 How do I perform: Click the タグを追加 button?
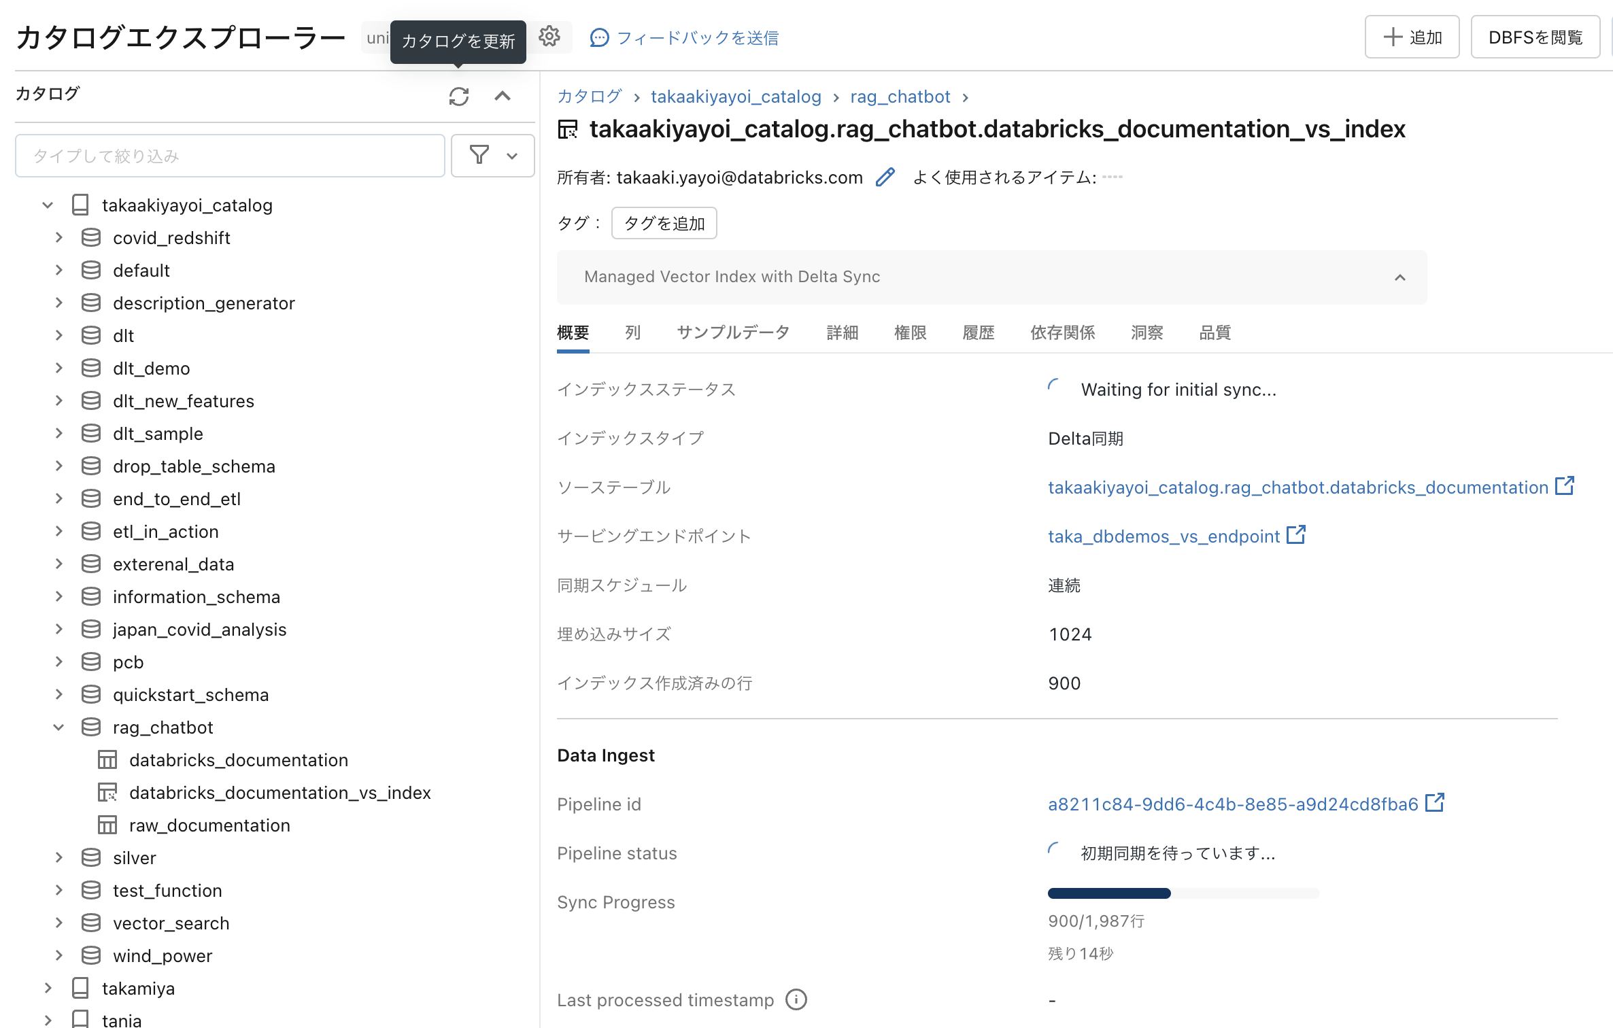coord(664,223)
